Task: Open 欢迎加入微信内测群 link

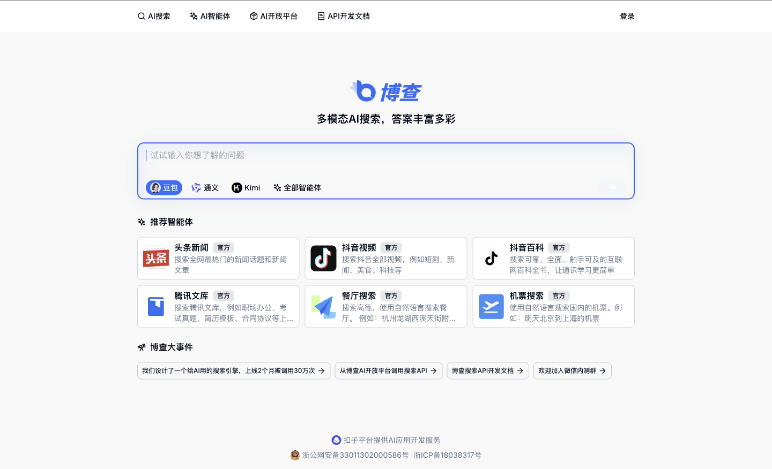Action: pyautogui.click(x=573, y=370)
